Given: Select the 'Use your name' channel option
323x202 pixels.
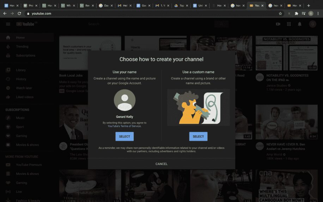Looking at the screenshot, I should [x=124, y=136].
